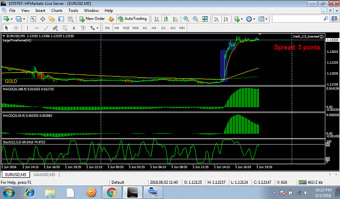340x199 pixels.
Task: Expand the EURUSD,M5 chart title triangle
Action: coord(4,36)
